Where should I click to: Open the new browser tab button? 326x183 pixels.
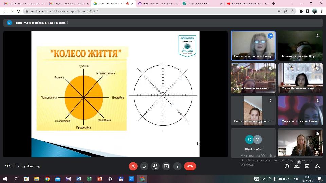273,4
